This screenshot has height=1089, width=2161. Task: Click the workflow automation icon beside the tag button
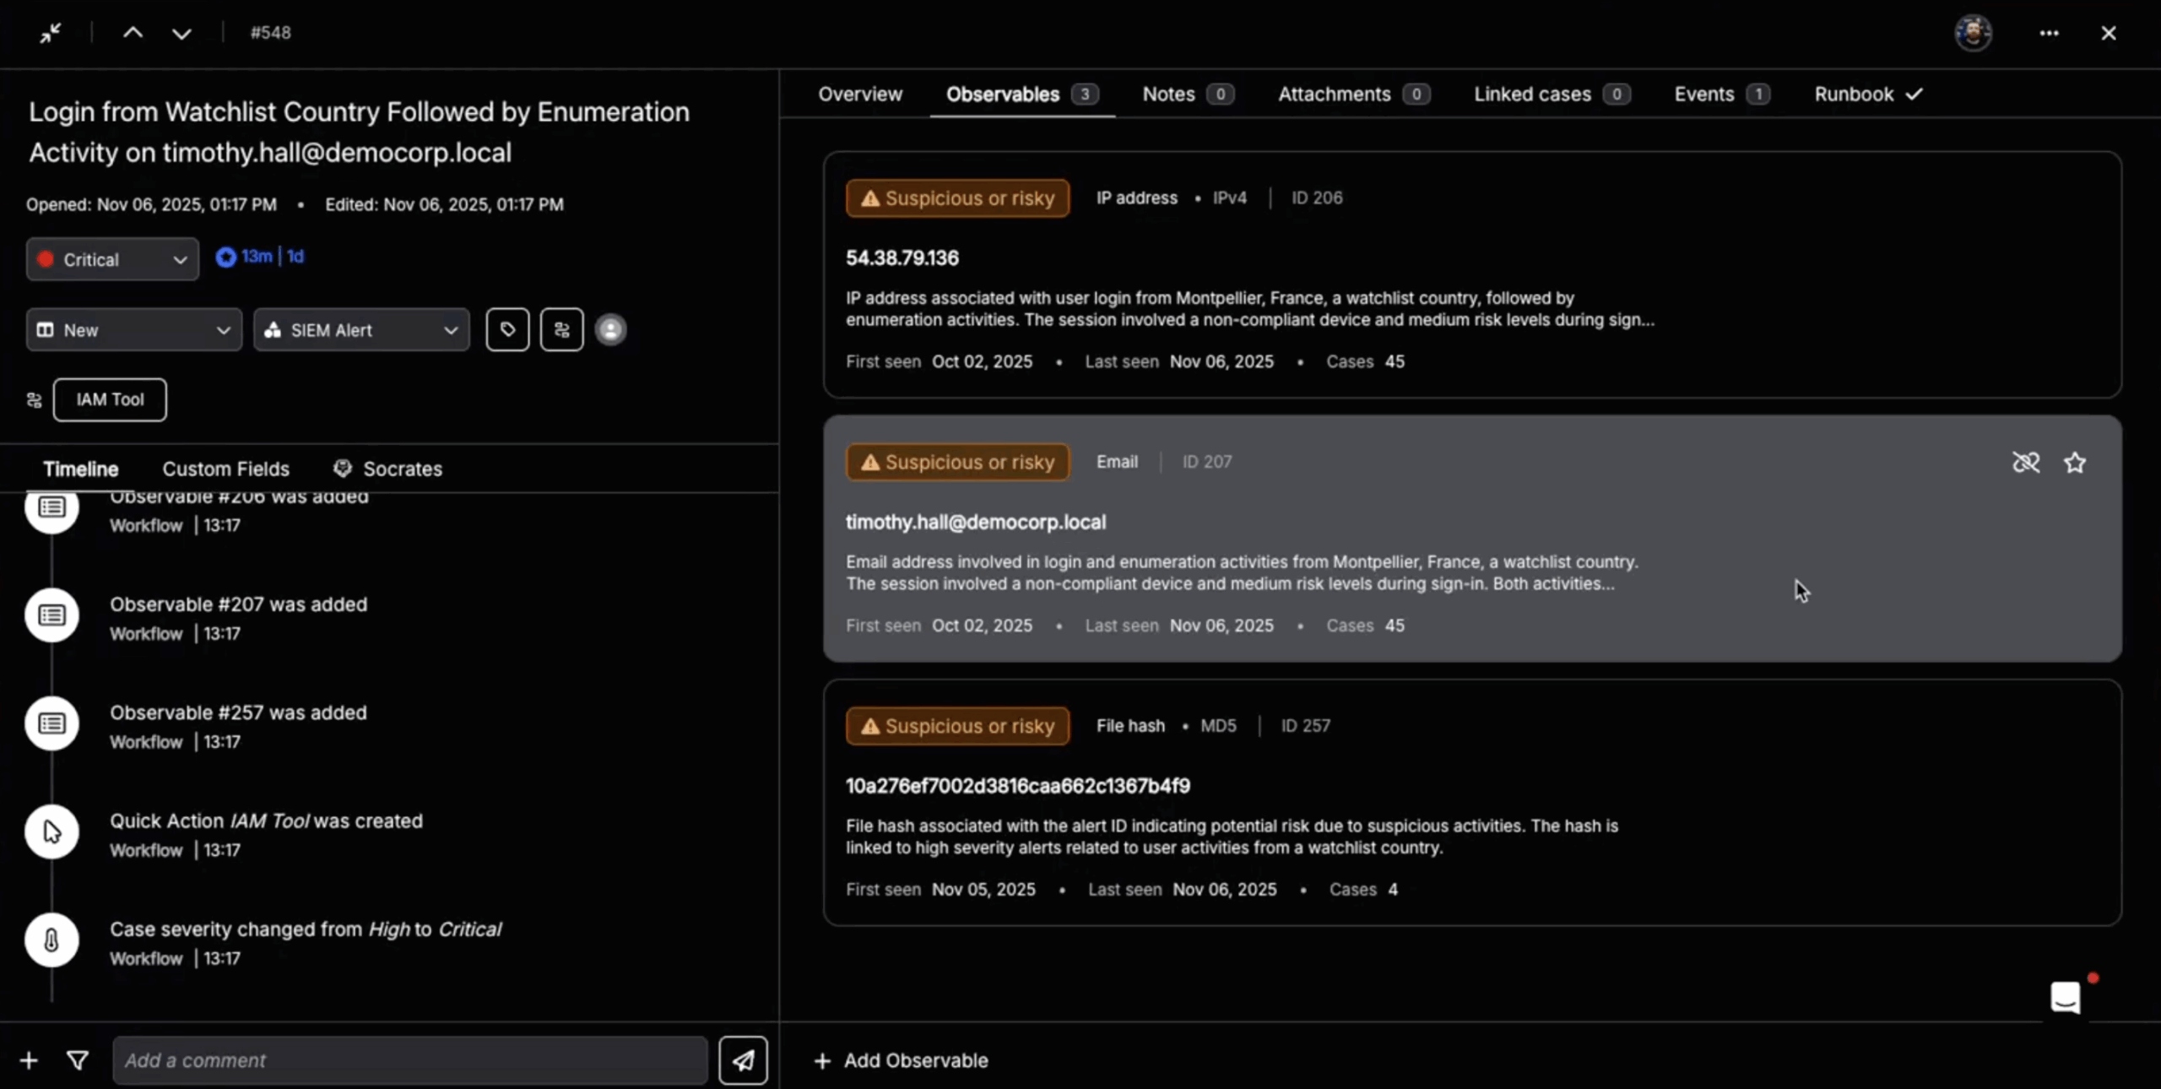pyautogui.click(x=561, y=329)
